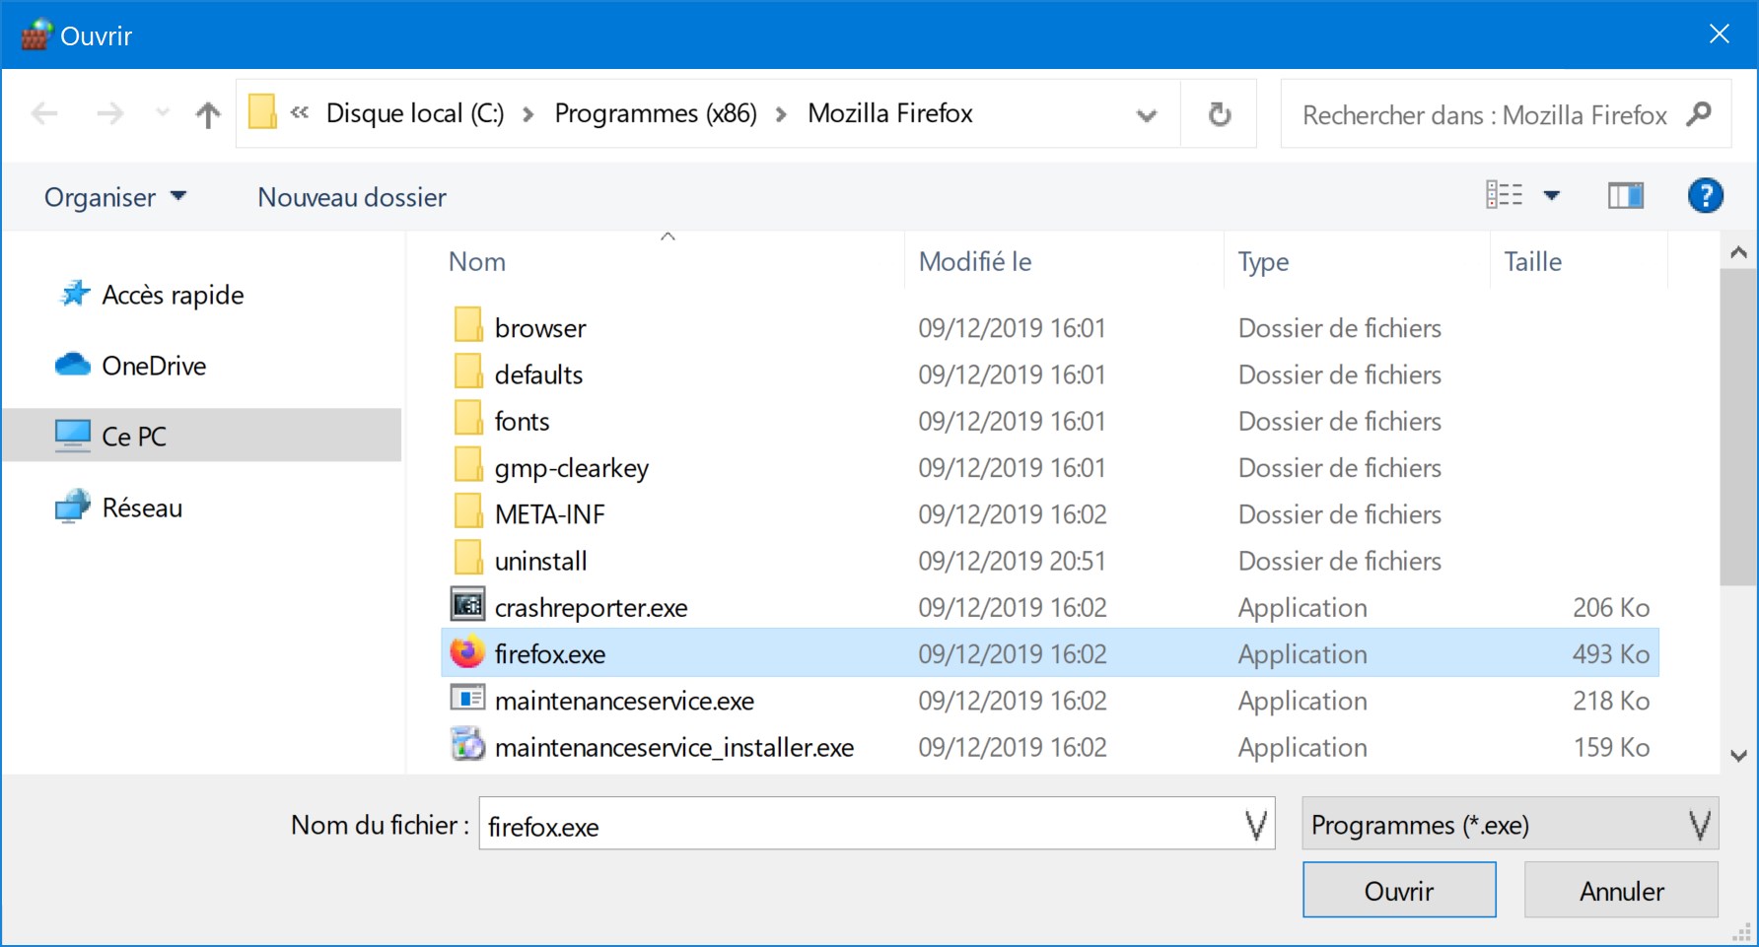Screen dimensions: 1759x947
Task: Click the gmp-clearkey folder name
Action: (x=572, y=468)
